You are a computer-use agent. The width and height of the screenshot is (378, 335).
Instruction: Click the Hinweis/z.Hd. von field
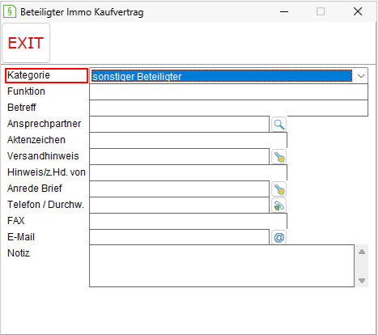coord(188,173)
